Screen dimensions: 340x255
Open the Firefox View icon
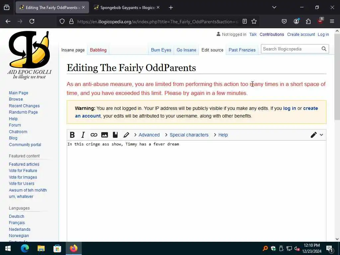[7, 7]
